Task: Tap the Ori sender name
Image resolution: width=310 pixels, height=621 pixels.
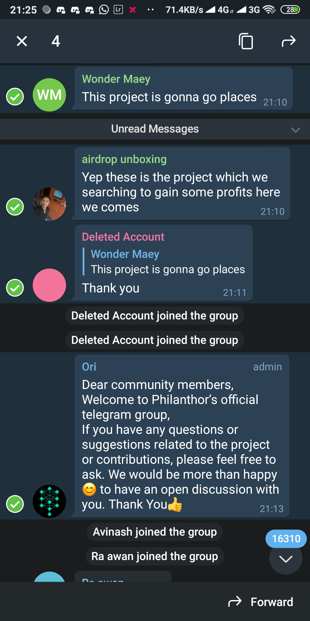Action: (89, 367)
